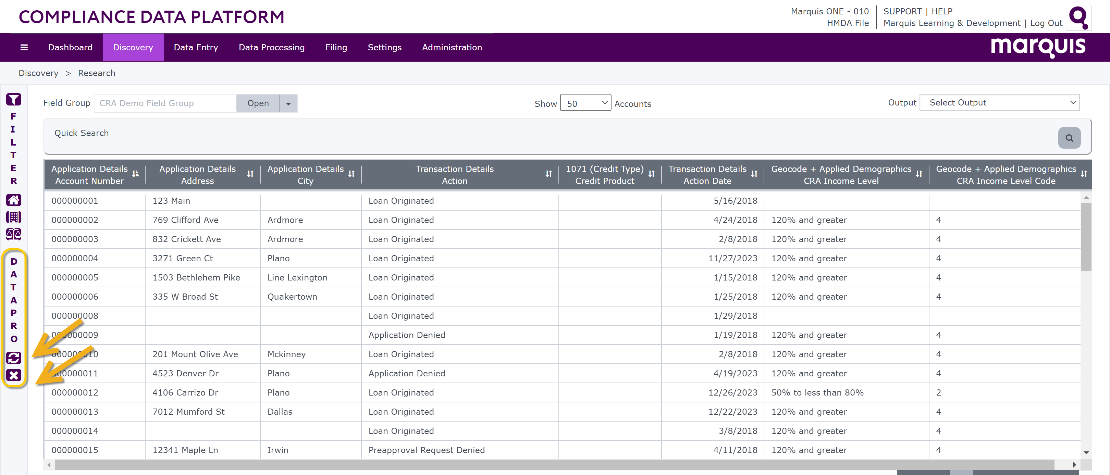Screen dimensions: 1110x475
Task: Click city Mckinney cell
Action: 286,354
